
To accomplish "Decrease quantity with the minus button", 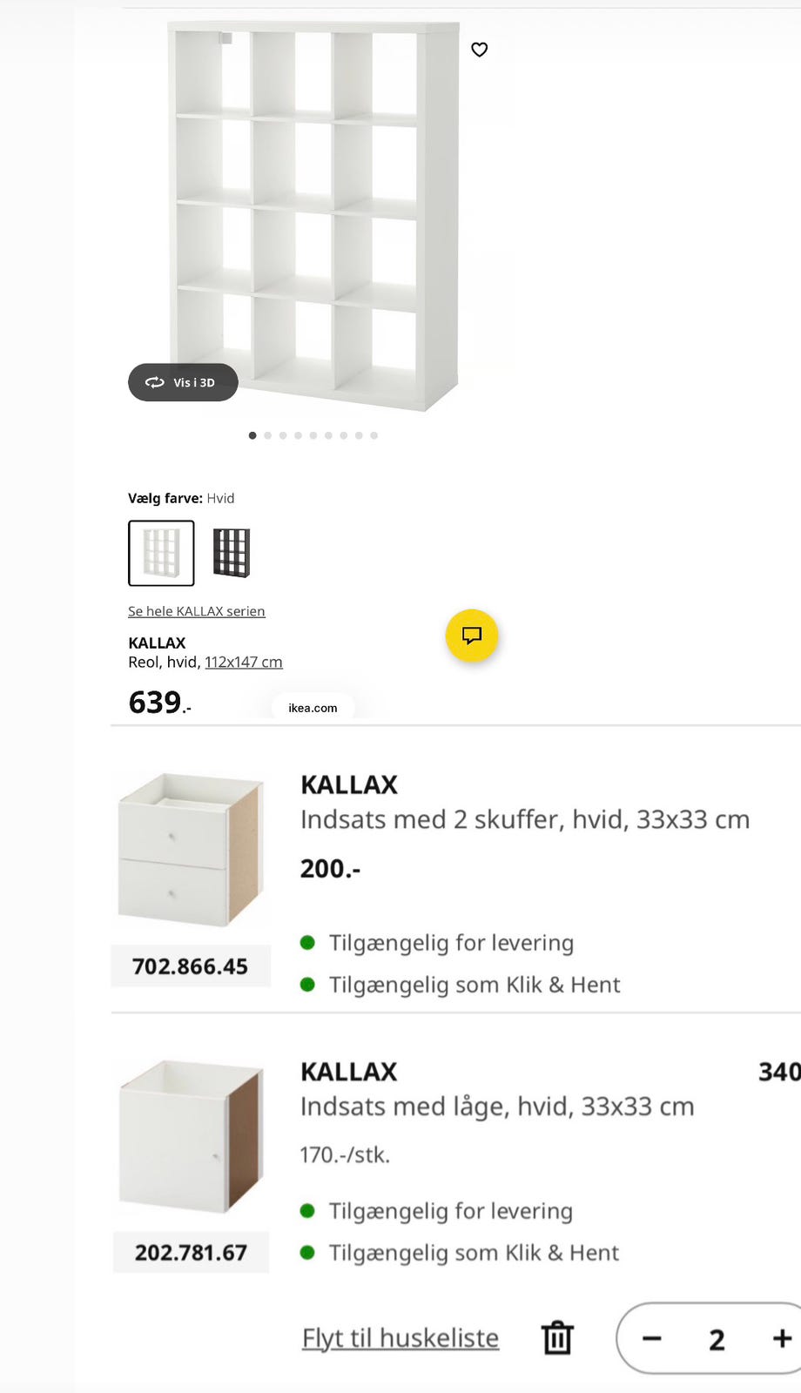I will pyautogui.click(x=652, y=1339).
